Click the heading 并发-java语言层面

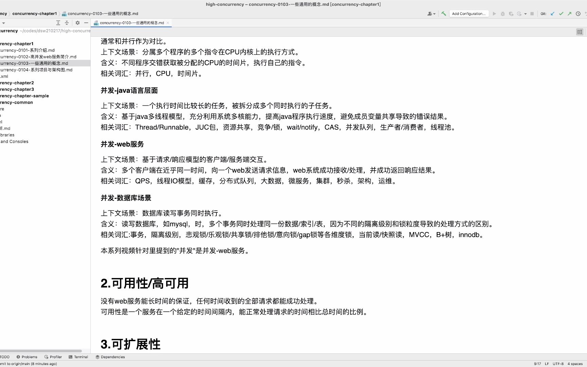129,90
